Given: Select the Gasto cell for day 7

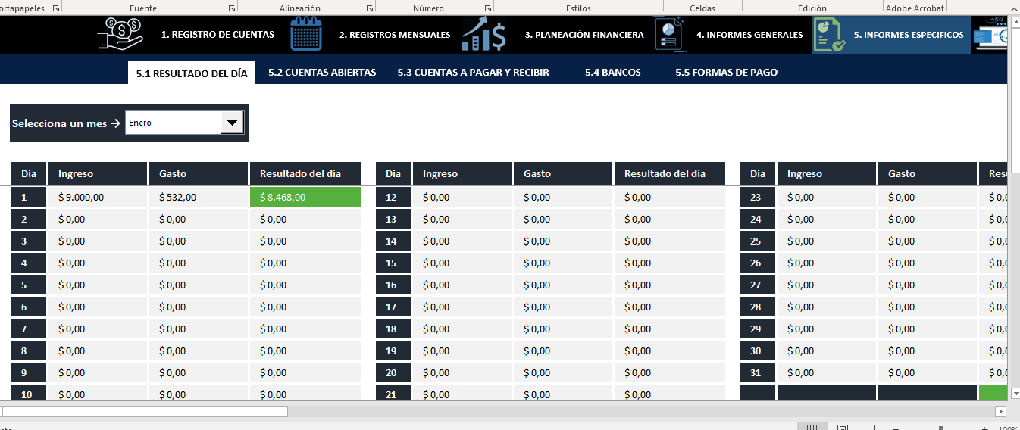Looking at the screenshot, I should pos(199,329).
